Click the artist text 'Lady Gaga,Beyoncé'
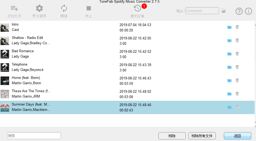 coord(28,70)
